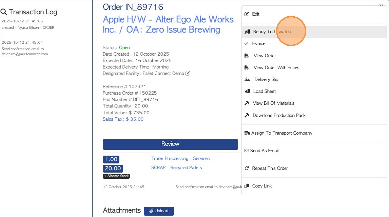Click the Delivery Slip signature icon
389x217 pixels.
[x=247, y=80]
